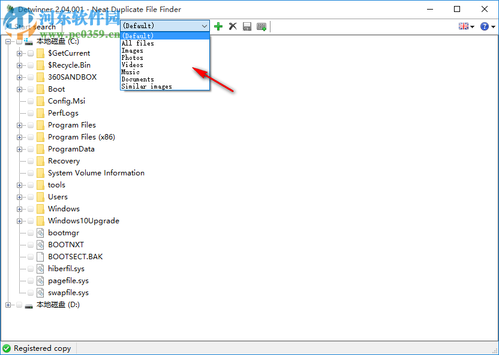The width and height of the screenshot is (499, 355).
Task: Select Similar images profile option
Action: 165,86
